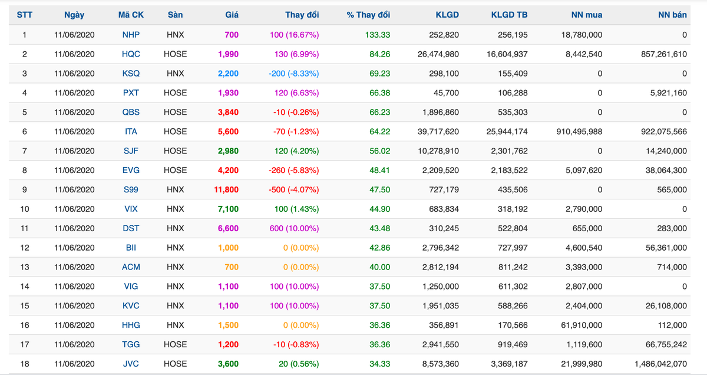The height and width of the screenshot is (376, 707).
Task: Click the KLGD column header
Action: 447,15
